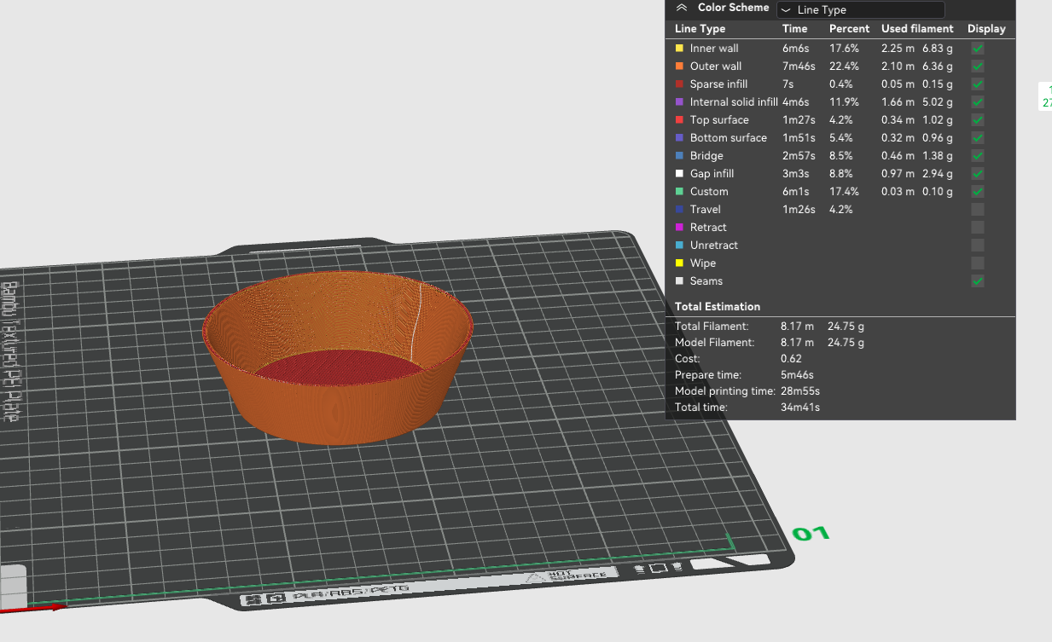Click Model printing time 28m55s
The height and width of the screenshot is (642, 1052).
click(800, 391)
